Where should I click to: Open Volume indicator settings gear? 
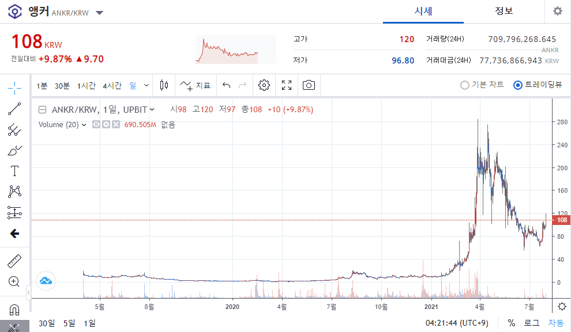tap(106, 125)
